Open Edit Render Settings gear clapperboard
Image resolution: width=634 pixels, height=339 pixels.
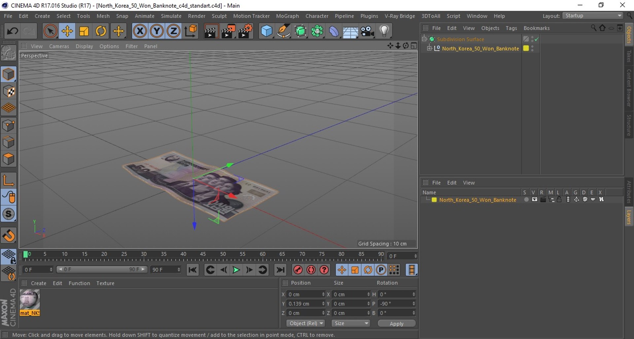point(245,31)
